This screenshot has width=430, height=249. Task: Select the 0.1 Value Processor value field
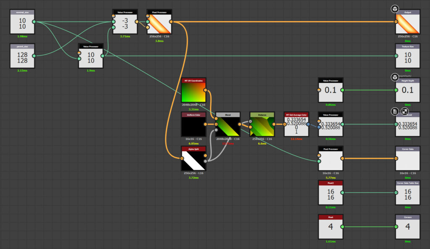pos(330,90)
